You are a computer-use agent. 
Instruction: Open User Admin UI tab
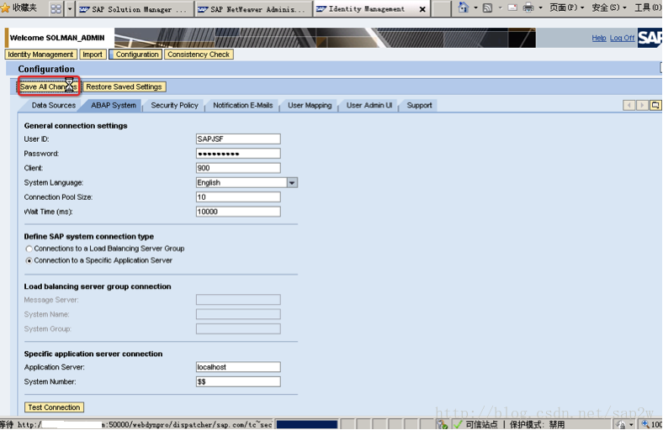pyautogui.click(x=369, y=106)
